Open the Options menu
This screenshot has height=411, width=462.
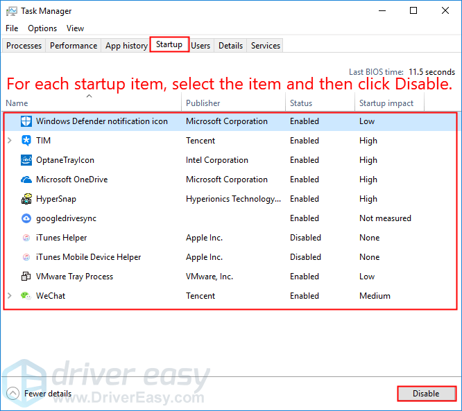coord(42,28)
